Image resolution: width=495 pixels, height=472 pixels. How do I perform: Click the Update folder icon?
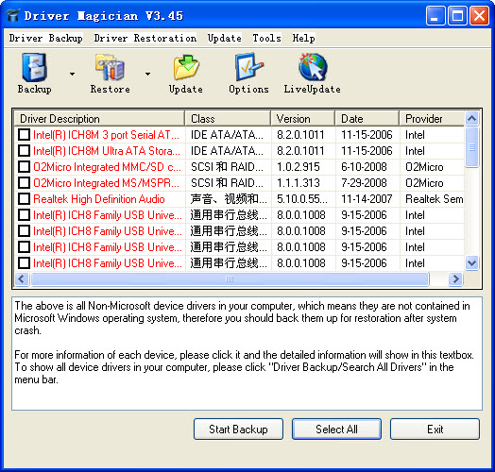click(186, 67)
